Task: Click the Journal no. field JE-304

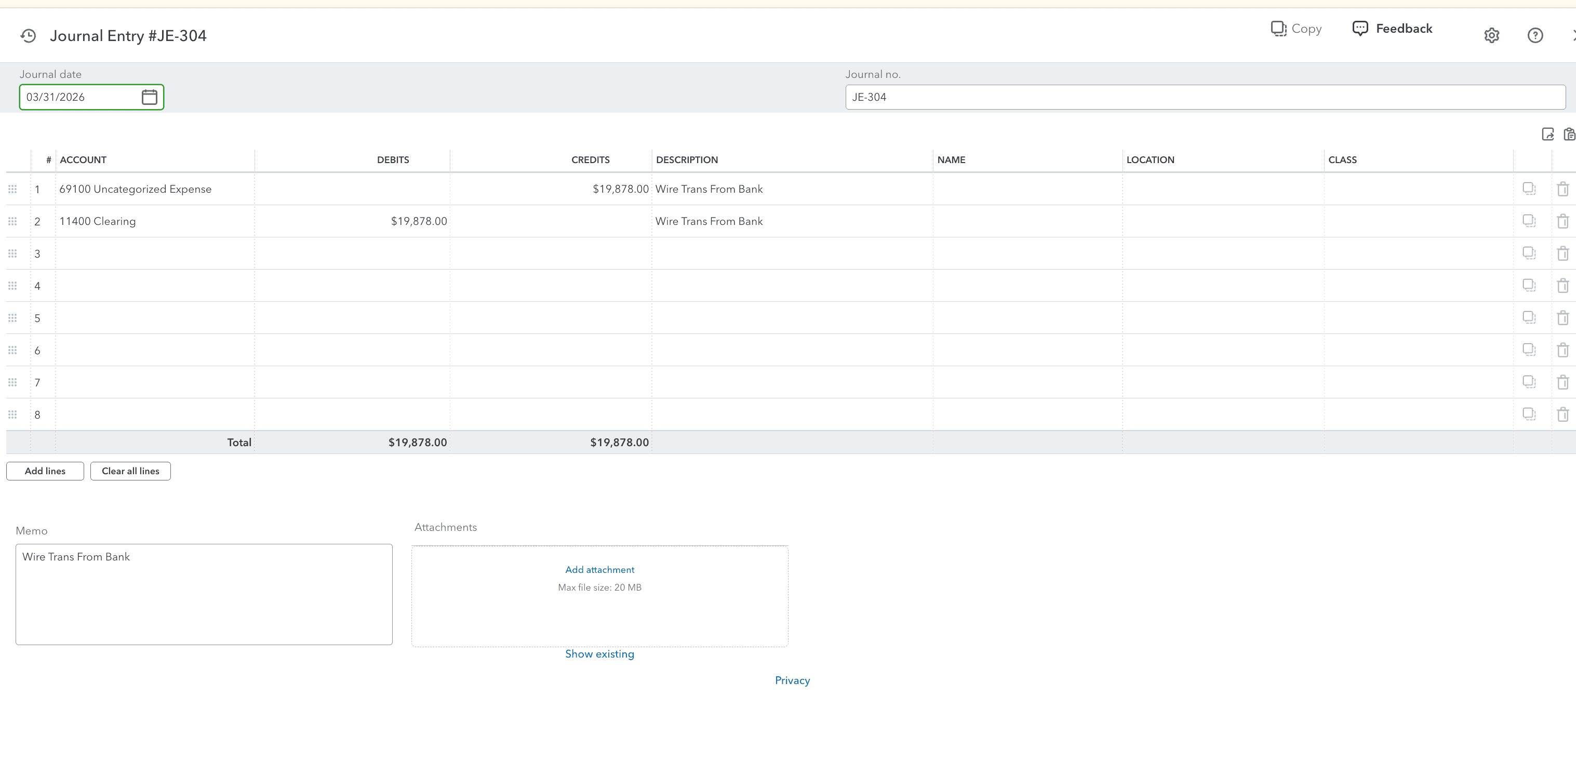Action: pyautogui.click(x=1205, y=97)
